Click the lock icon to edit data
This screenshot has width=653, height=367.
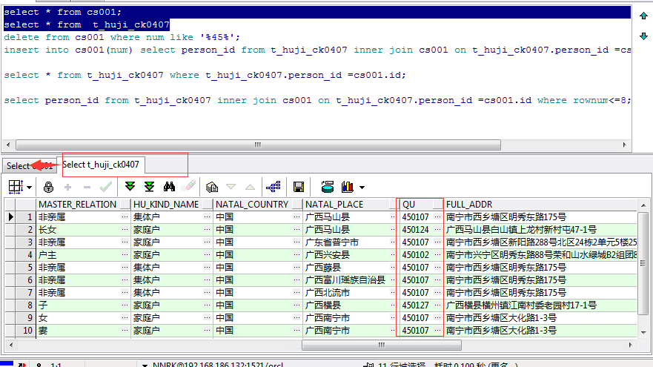pos(49,187)
